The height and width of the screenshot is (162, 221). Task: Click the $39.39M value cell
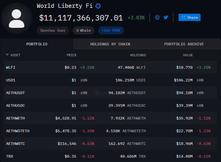(184, 105)
